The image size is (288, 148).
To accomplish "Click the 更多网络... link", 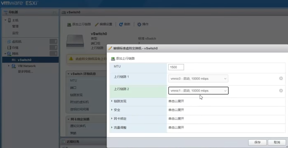I will pyautogui.click(x=25, y=72).
